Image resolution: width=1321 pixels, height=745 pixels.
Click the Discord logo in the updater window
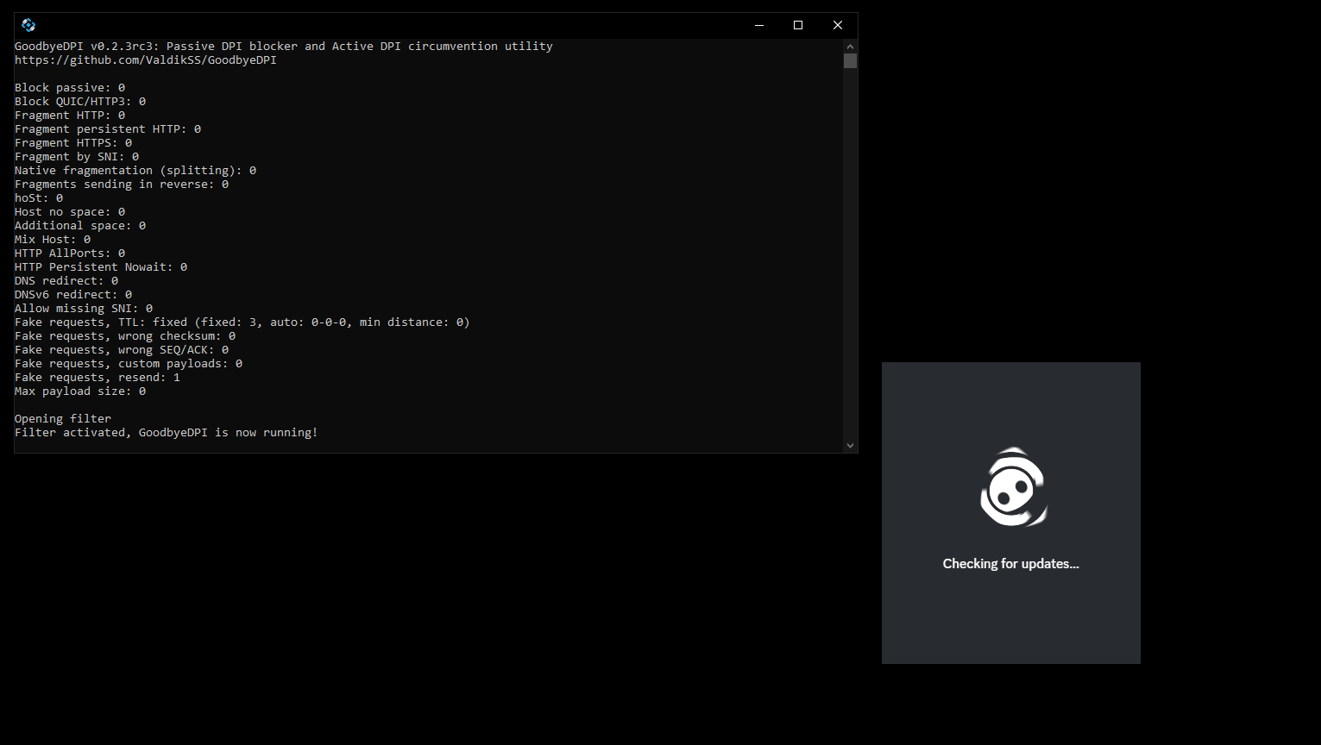(1014, 487)
